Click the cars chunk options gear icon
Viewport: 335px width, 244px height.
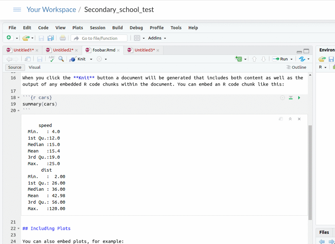[283, 98]
